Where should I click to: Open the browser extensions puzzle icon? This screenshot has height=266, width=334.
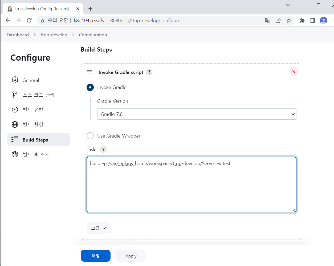[x=302, y=21]
